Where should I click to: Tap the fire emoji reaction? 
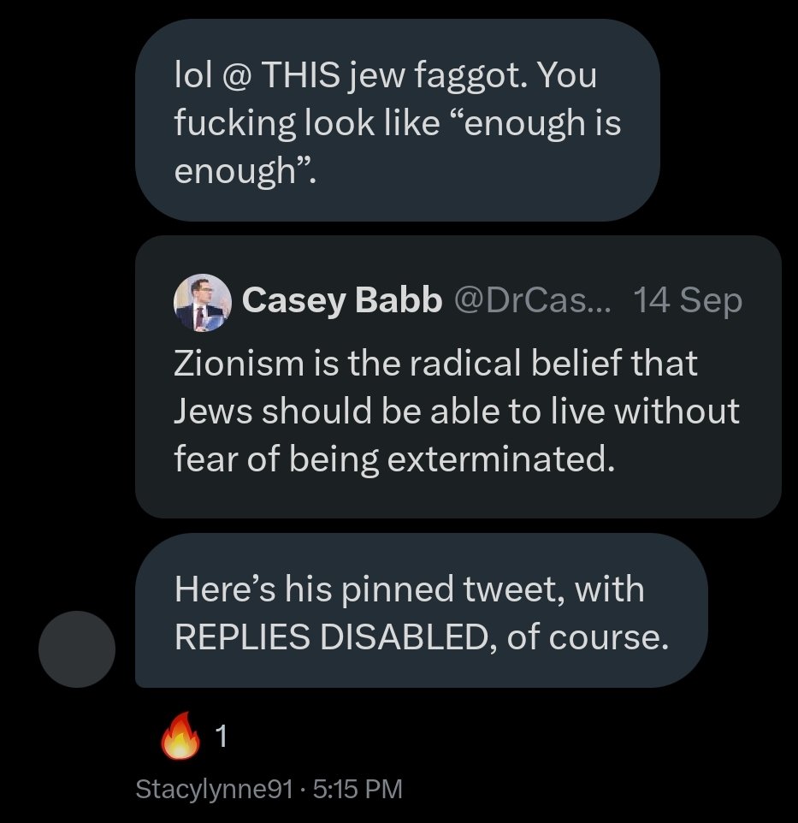180,737
